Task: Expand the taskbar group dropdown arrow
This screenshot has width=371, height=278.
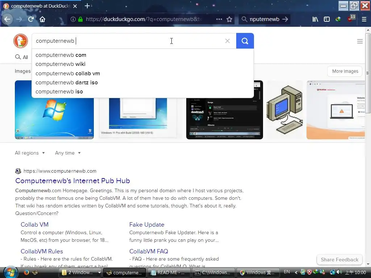Action: [99, 273]
